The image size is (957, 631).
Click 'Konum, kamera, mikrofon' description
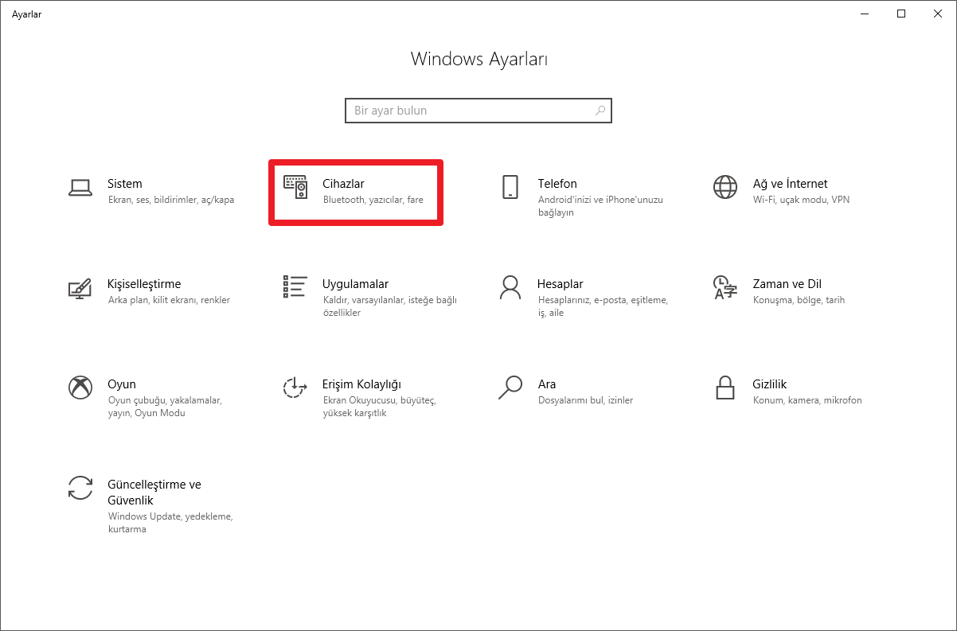tap(807, 401)
